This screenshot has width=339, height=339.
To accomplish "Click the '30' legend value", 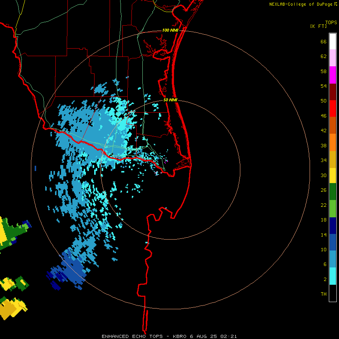I will point(324,175).
